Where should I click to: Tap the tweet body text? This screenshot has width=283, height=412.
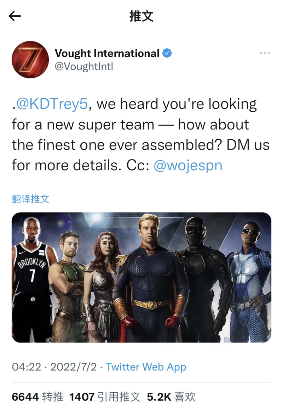tap(141, 134)
